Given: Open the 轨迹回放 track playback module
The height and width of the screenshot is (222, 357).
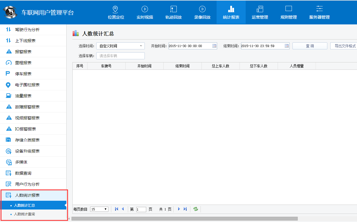Looking at the screenshot, I should [173, 12].
